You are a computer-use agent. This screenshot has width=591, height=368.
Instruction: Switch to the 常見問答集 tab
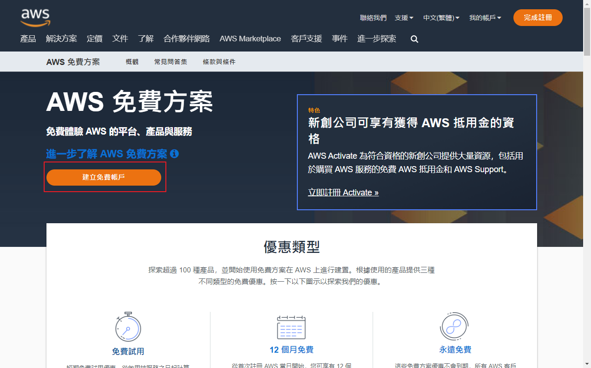point(171,61)
